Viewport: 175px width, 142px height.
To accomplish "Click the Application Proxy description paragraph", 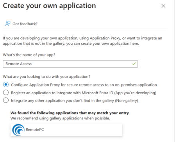I will point(82,41).
